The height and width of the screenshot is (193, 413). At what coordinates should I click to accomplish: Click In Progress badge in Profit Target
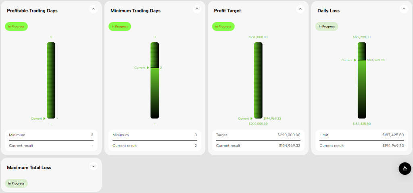pyautogui.click(x=223, y=27)
